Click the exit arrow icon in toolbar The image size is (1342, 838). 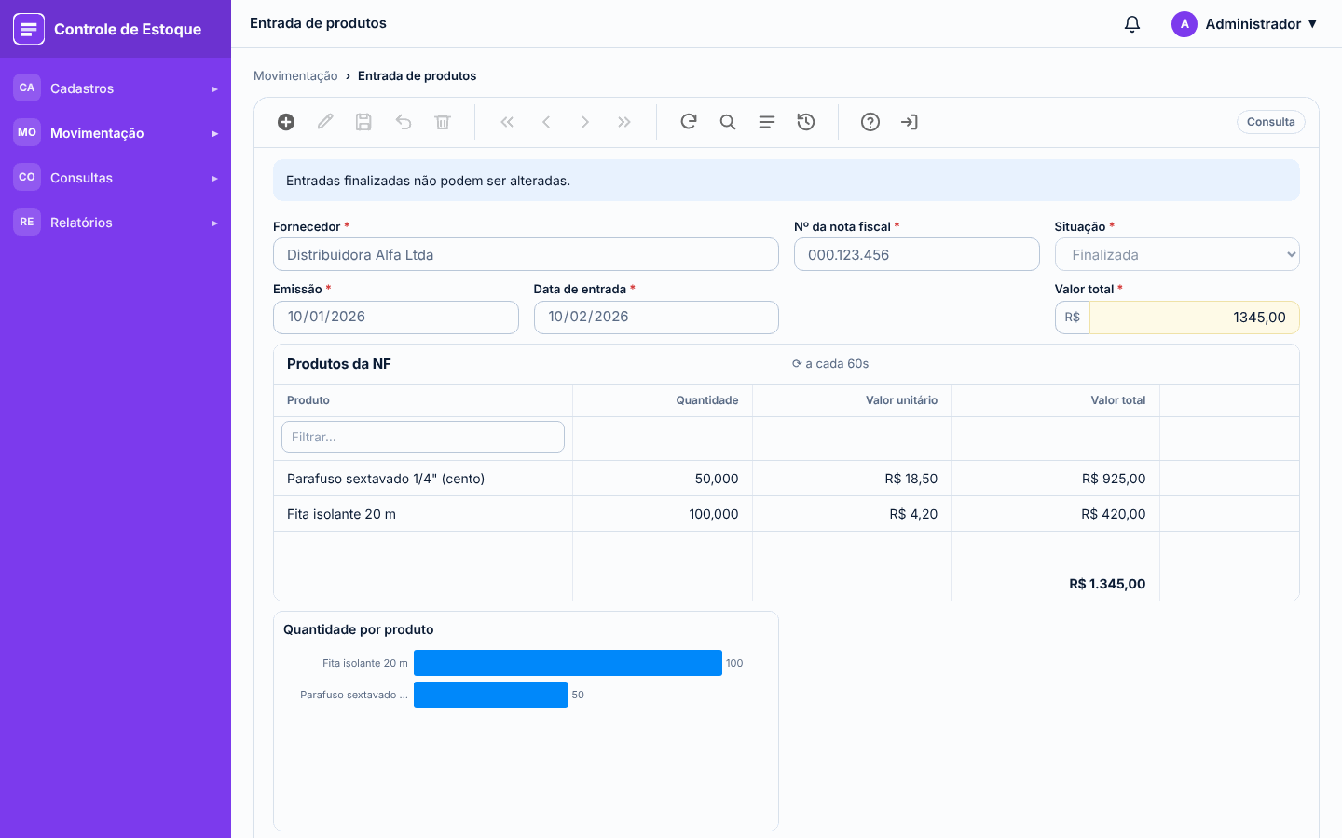click(x=910, y=122)
